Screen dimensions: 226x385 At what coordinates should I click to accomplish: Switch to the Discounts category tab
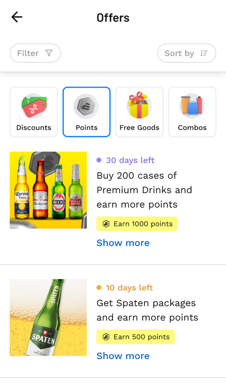tap(34, 112)
